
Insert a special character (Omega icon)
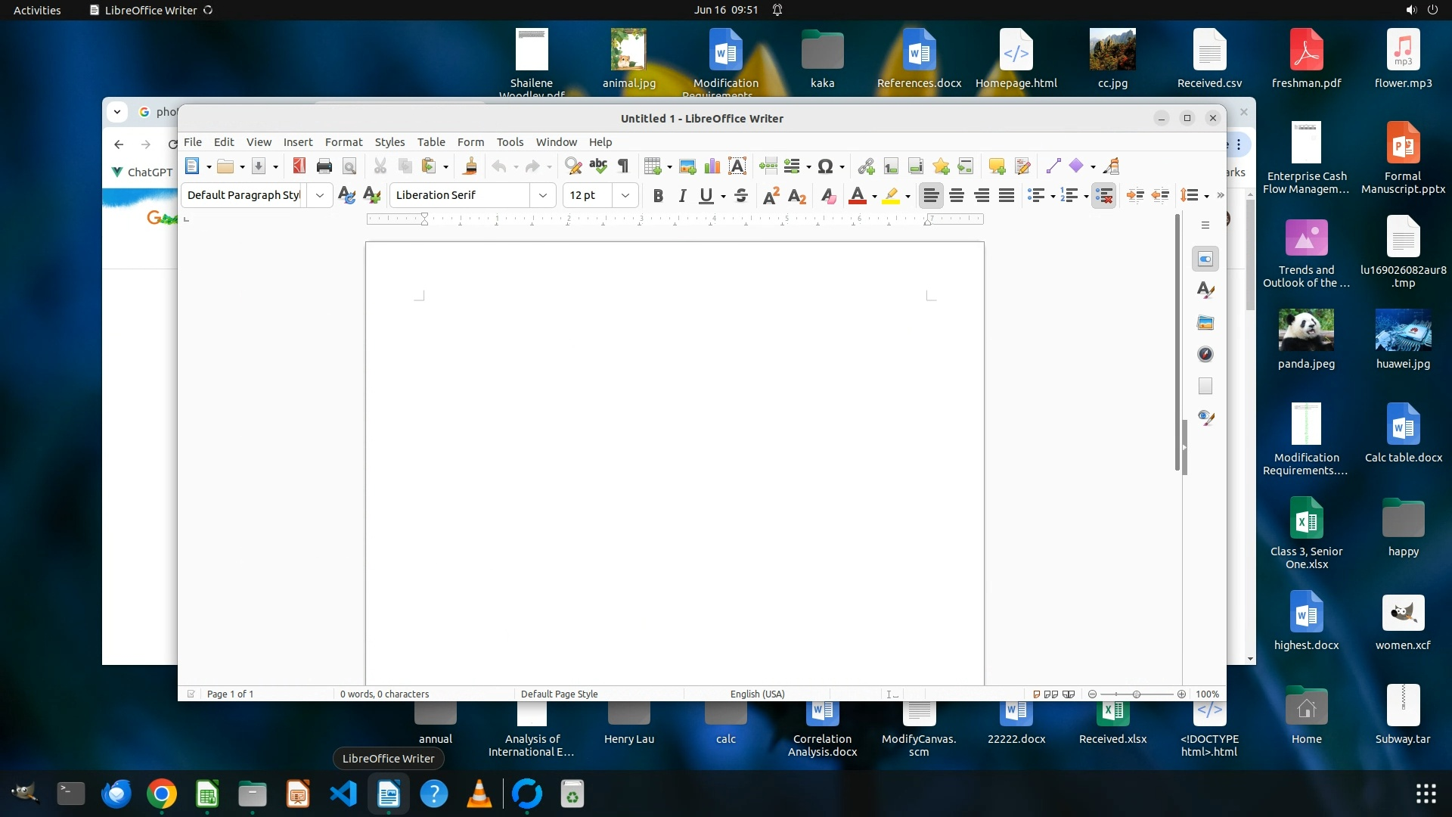pos(825,166)
